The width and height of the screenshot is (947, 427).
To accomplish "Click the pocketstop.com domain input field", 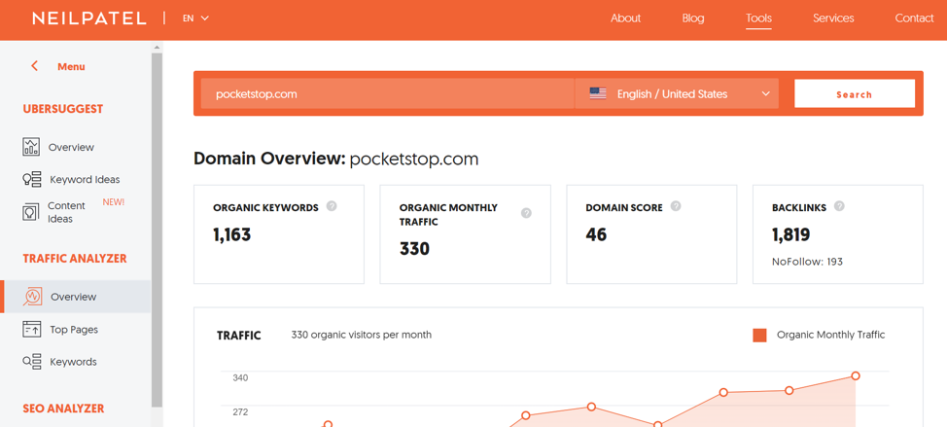I will pos(387,94).
